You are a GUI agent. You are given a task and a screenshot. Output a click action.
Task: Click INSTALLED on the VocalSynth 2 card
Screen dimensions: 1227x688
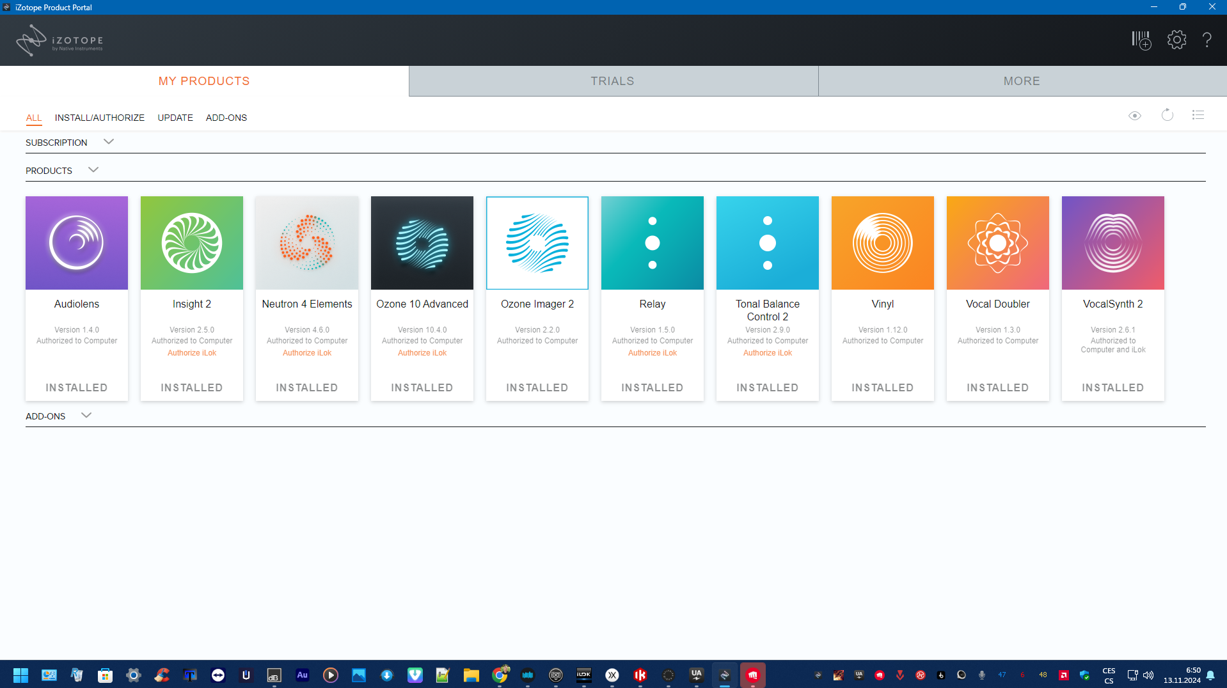pyautogui.click(x=1113, y=387)
